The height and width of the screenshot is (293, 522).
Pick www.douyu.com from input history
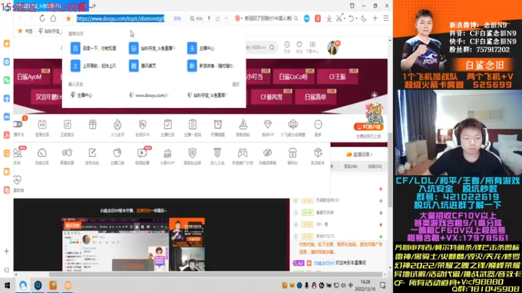149,95
